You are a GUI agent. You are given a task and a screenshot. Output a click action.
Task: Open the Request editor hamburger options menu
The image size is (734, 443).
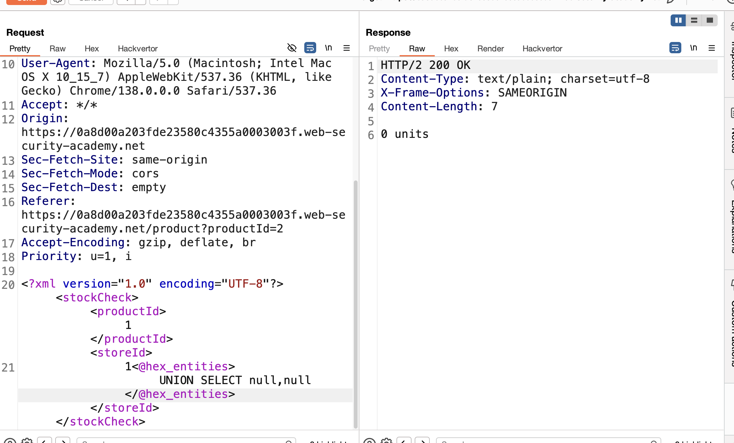coord(347,48)
